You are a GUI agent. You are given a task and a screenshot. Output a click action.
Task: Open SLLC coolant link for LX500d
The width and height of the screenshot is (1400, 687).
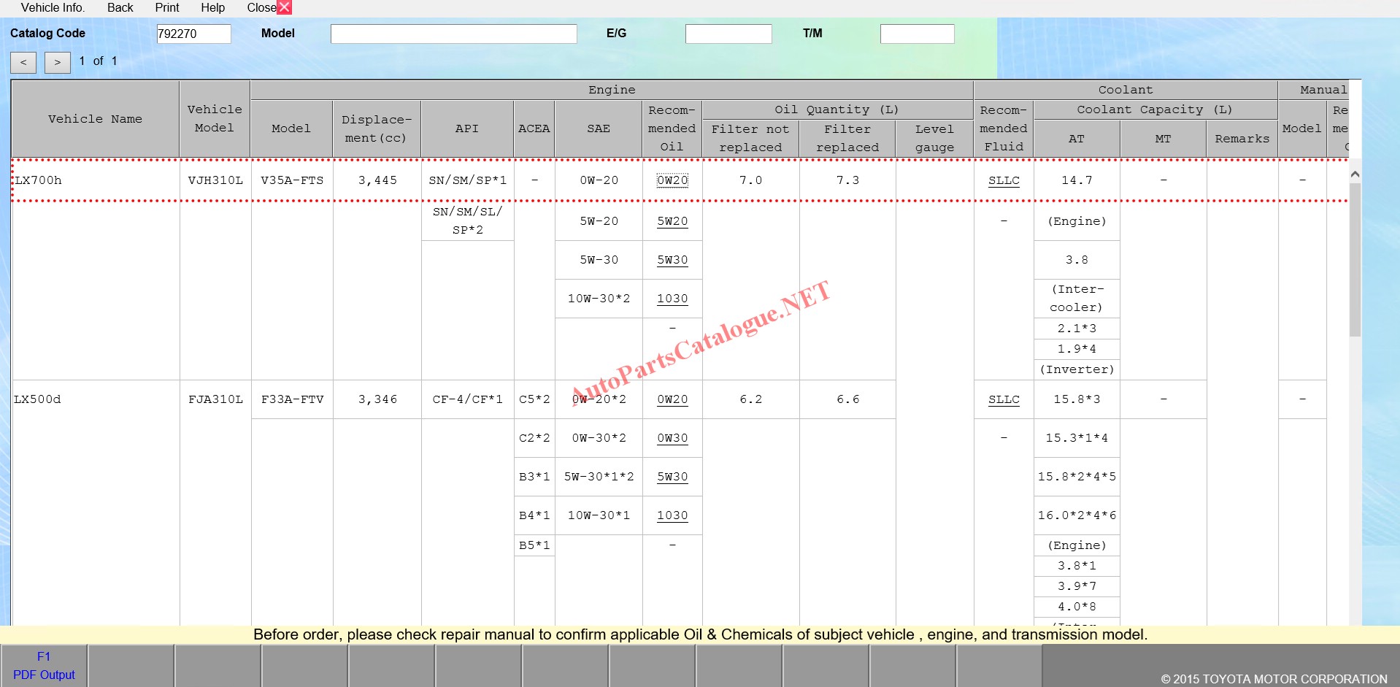[1004, 399]
